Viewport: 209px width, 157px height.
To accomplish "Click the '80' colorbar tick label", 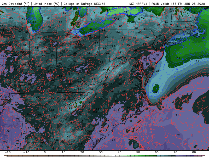I will [x=194, y=152].
